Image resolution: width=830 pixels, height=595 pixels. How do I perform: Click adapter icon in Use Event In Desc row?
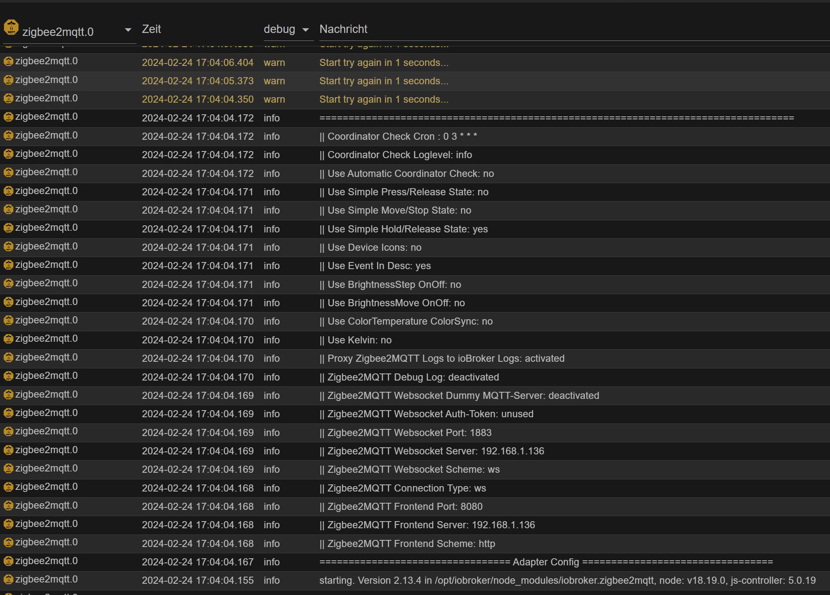(x=8, y=265)
